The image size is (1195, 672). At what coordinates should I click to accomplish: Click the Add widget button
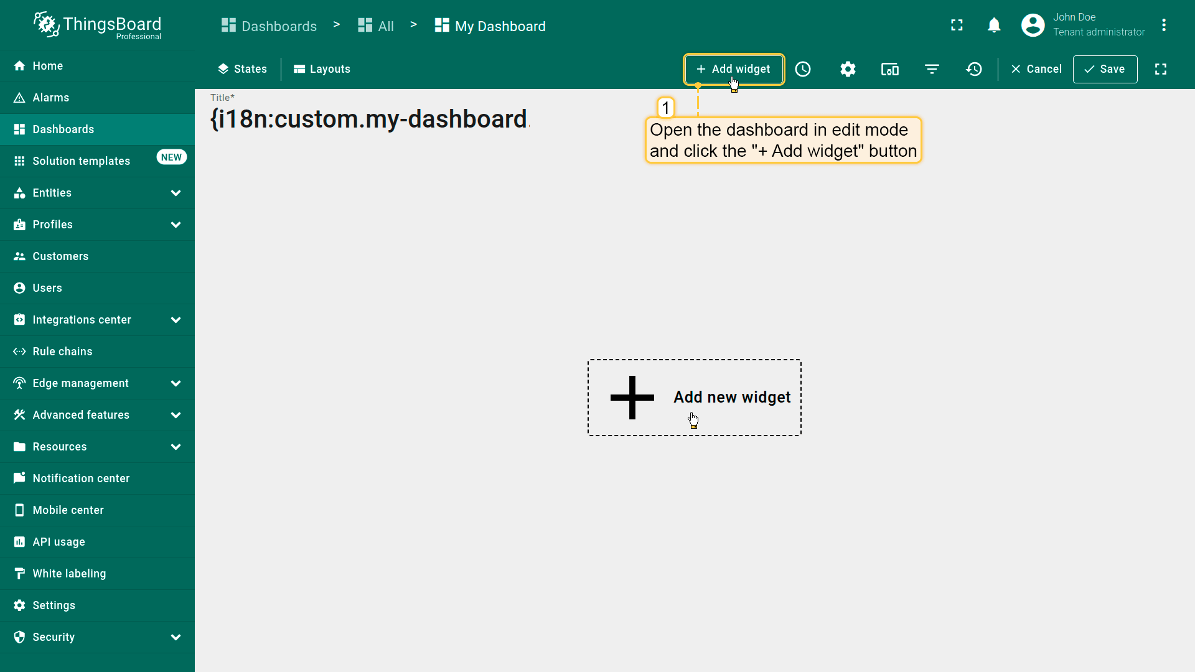tap(733, 69)
